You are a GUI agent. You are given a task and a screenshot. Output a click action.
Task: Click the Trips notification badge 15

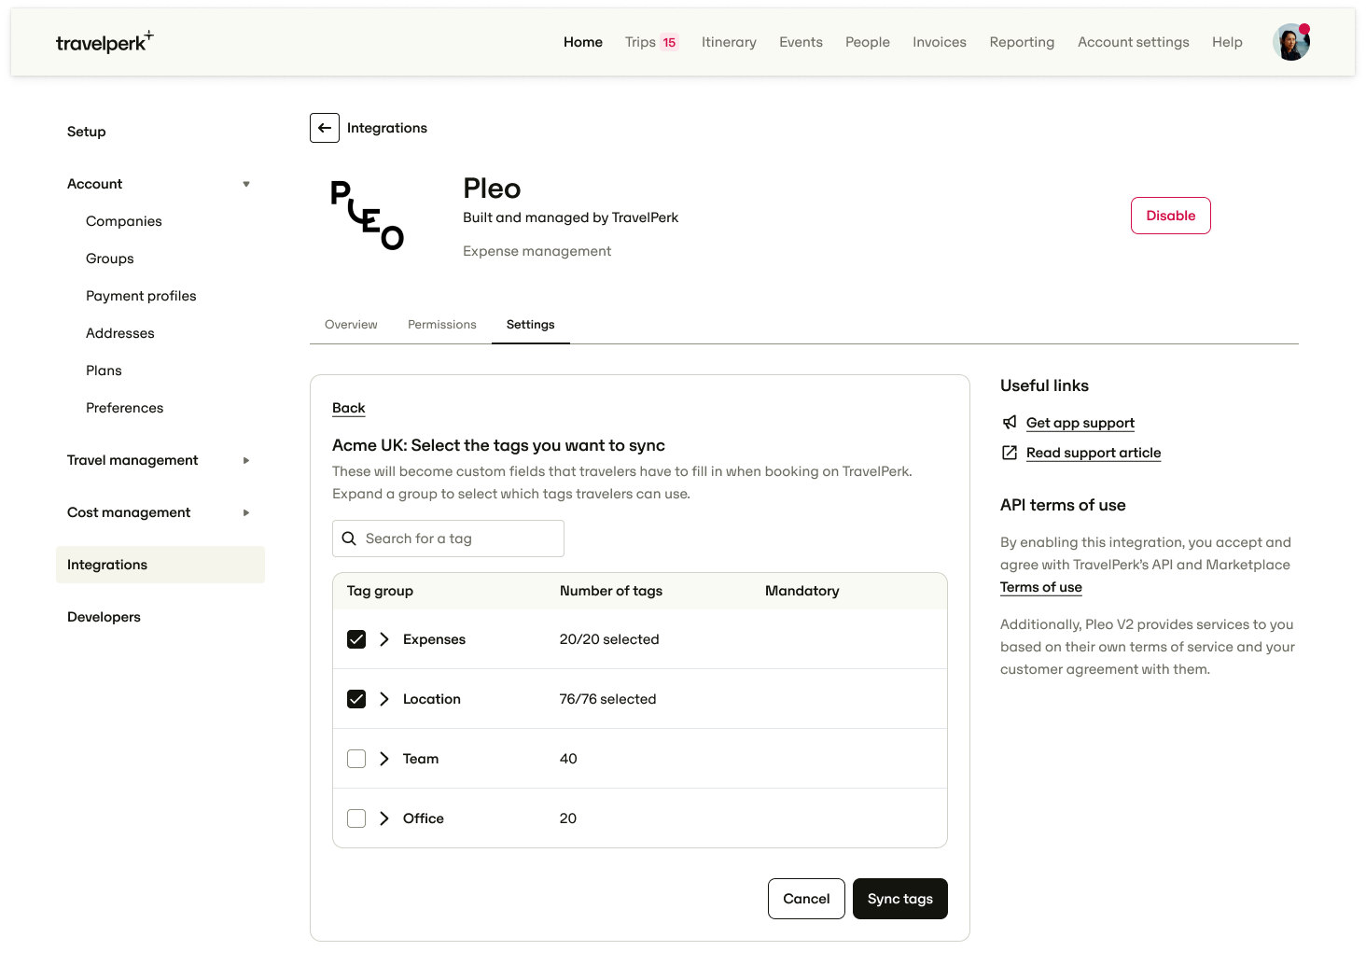[x=669, y=42]
